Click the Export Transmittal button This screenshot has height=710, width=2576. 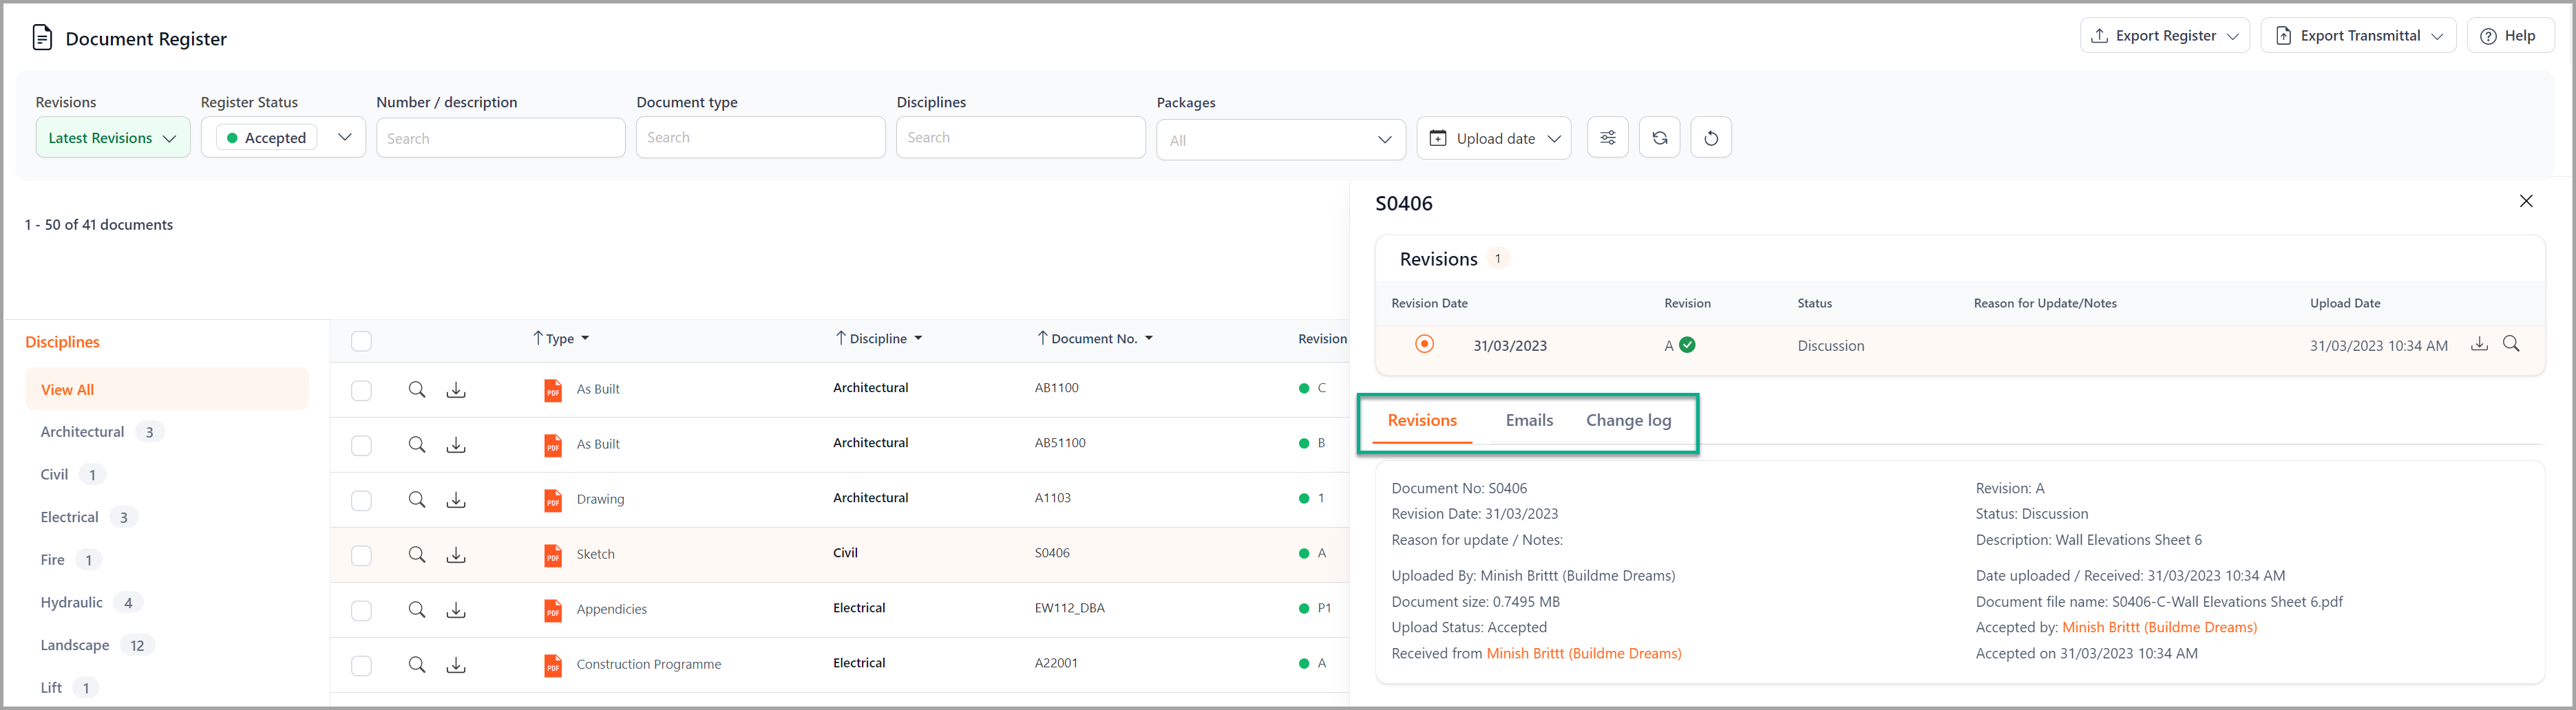[x=2358, y=35]
